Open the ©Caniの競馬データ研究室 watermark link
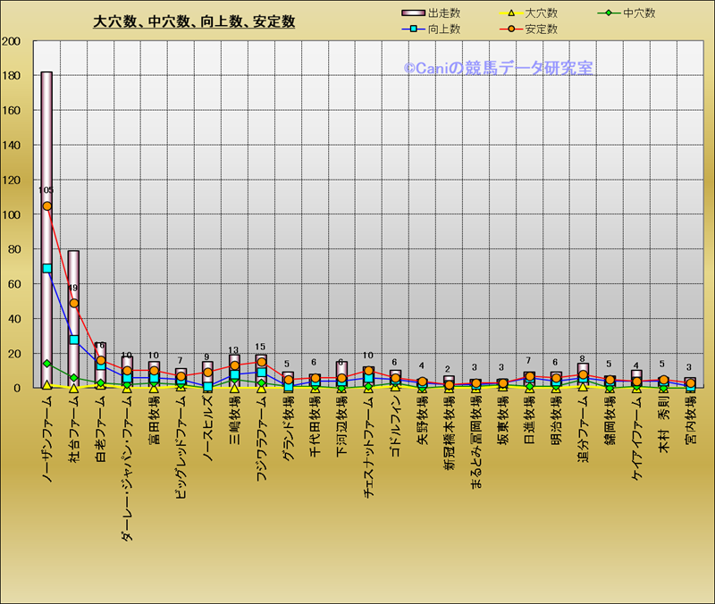715x604 pixels. pyautogui.click(x=498, y=68)
